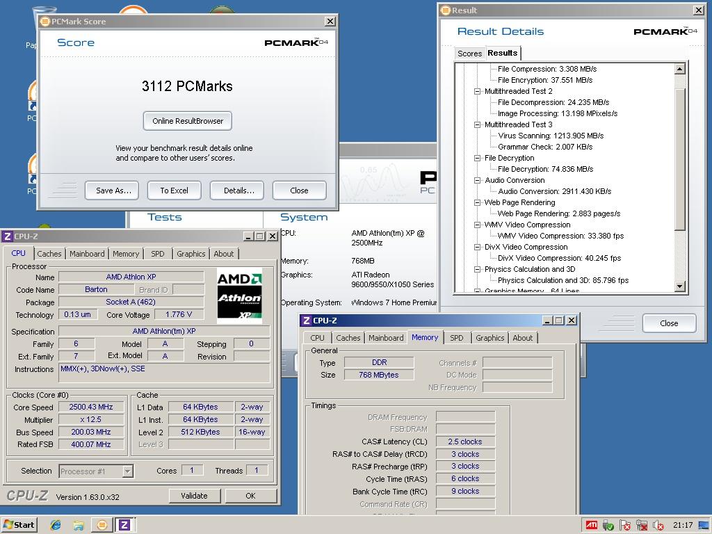Export score with To Excel button
The height and width of the screenshot is (534, 712).
(x=174, y=191)
